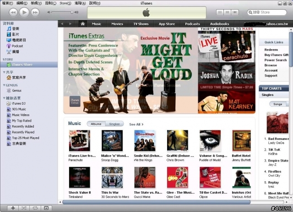Click the vertical scrollbar thumb
Screen dimensions: 293x212
click(x=291, y=49)
